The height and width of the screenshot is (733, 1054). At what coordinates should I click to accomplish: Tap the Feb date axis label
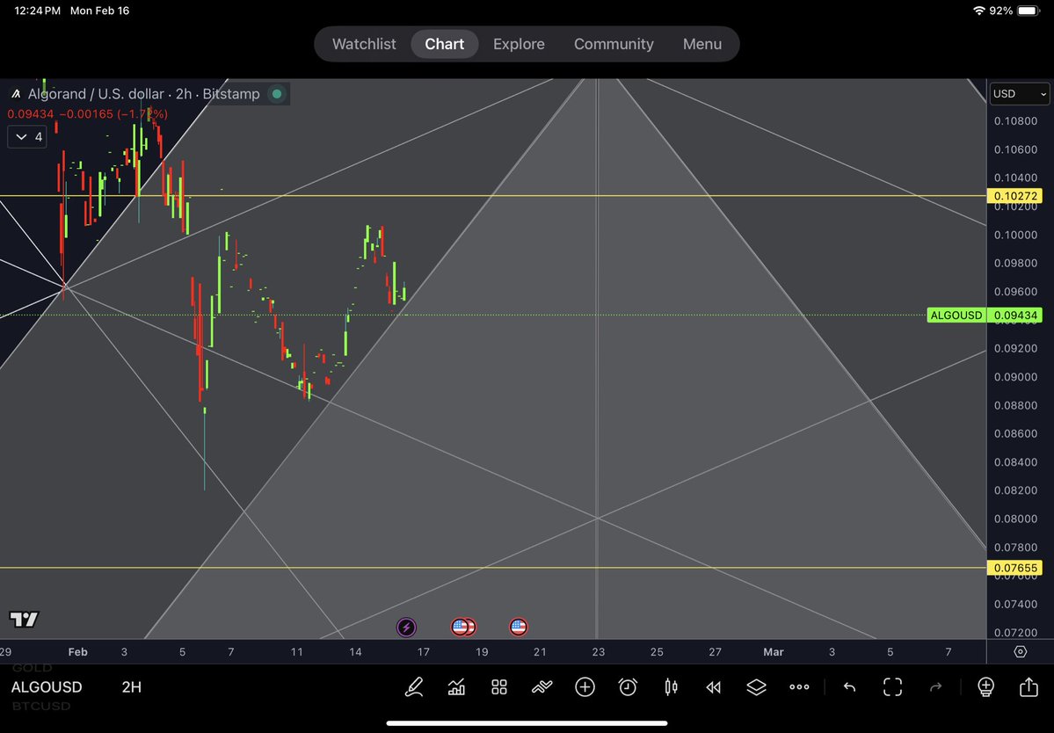78,652
